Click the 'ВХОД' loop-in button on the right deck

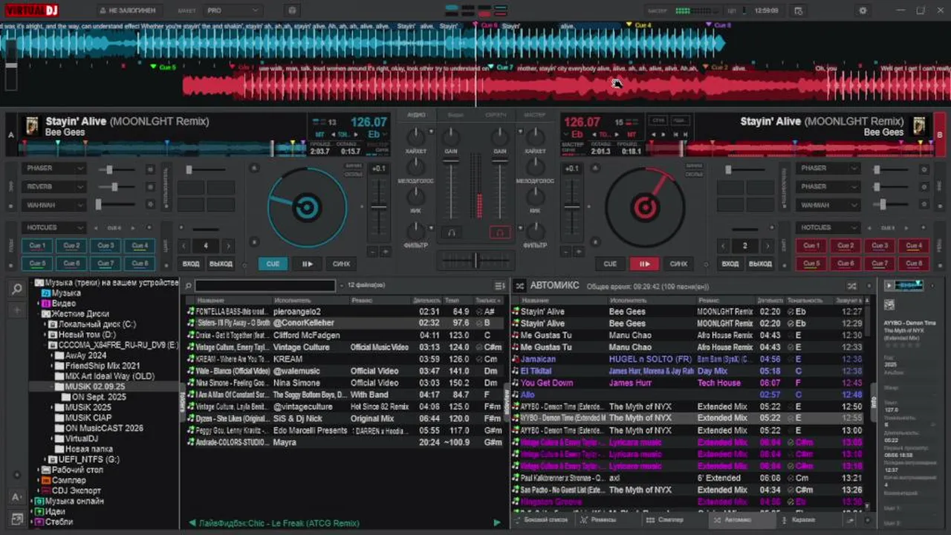tap(730, 264)
